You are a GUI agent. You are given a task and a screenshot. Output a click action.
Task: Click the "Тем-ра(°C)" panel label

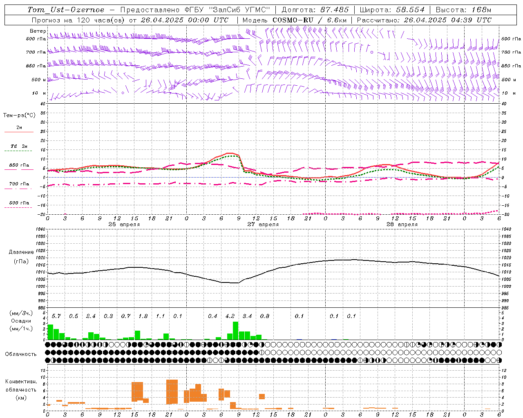19,116
